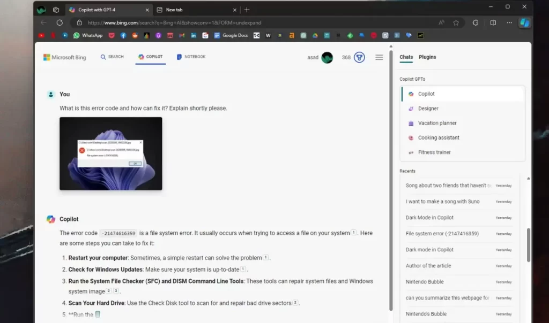
Task: Click the Microsoft Bing logo
Action: tap(64, 57)
